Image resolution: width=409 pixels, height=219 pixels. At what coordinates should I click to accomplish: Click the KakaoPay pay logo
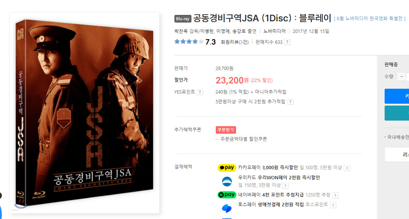click(x=227, y=168)
